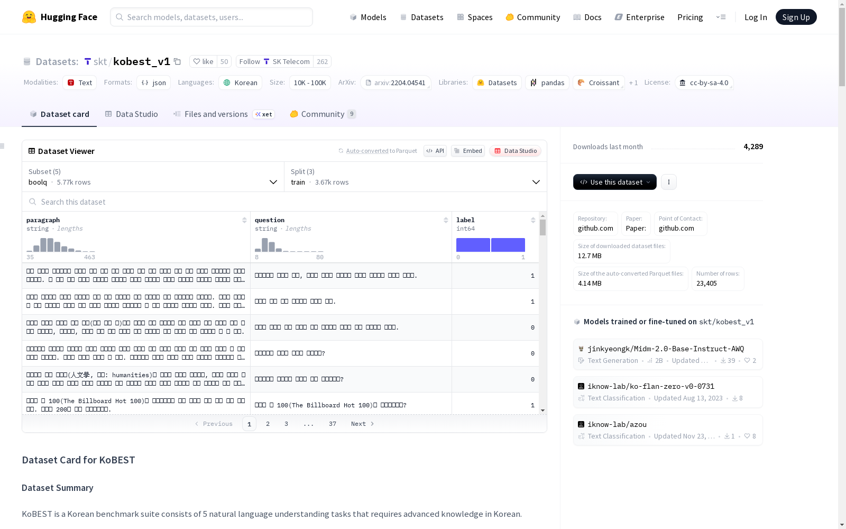Open the three-dot more options menu
This screenshot has height=529, width=846.
pos(669,182)
